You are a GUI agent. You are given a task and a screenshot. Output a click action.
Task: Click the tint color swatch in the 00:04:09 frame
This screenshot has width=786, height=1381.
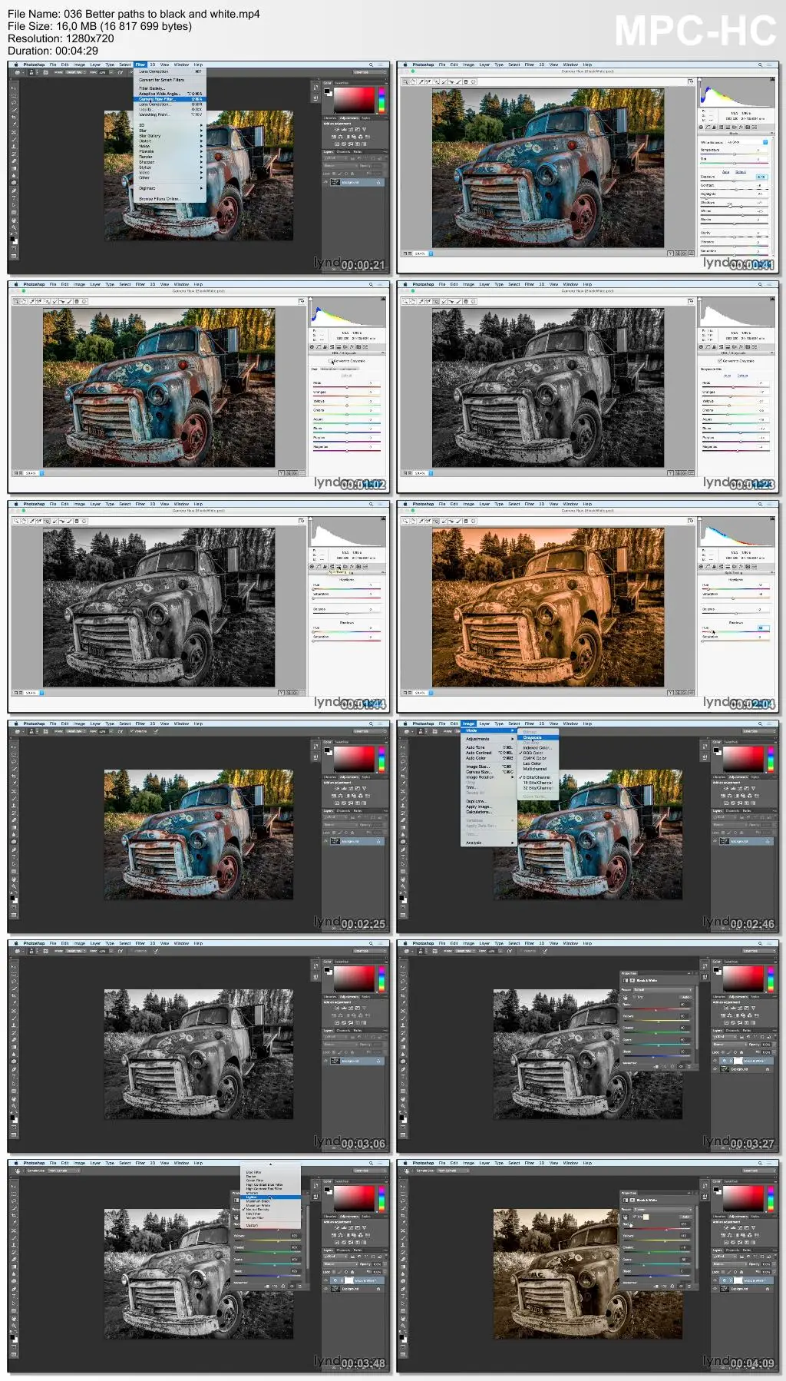click(646, 1217)
